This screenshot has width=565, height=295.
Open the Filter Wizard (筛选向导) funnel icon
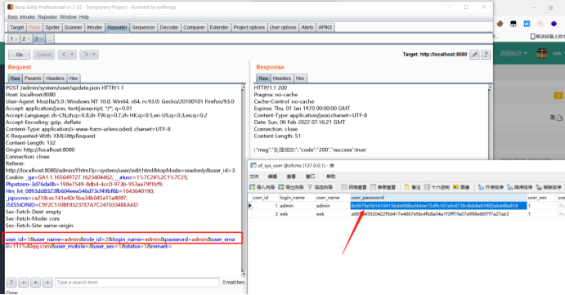320,187
